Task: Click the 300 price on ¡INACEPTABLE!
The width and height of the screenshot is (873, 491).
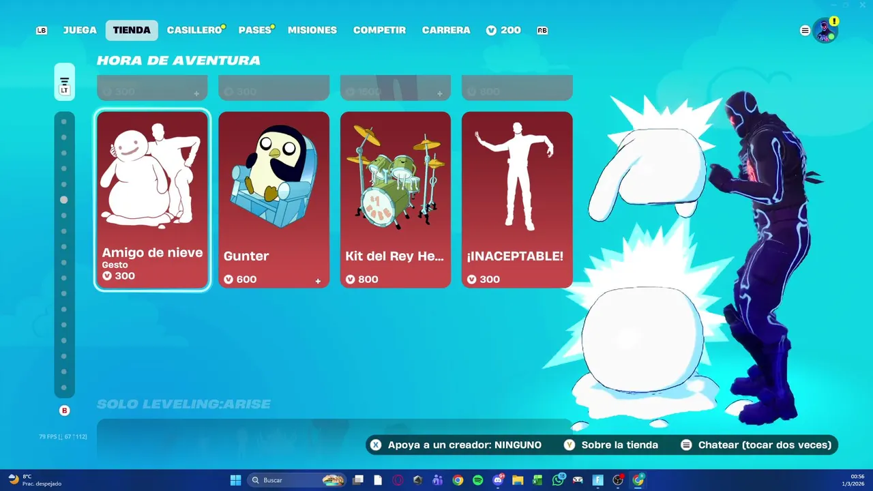Action: (484, 279)
